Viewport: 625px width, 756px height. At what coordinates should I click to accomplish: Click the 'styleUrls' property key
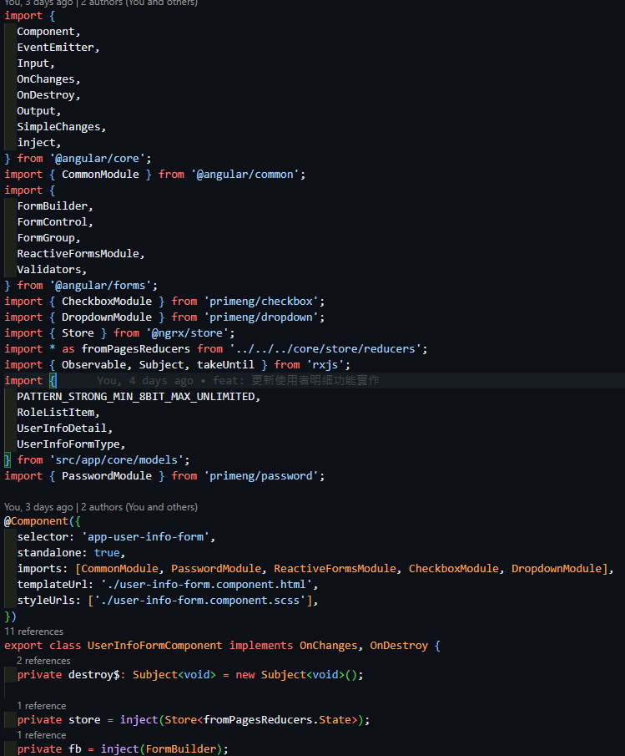point(46,601)
